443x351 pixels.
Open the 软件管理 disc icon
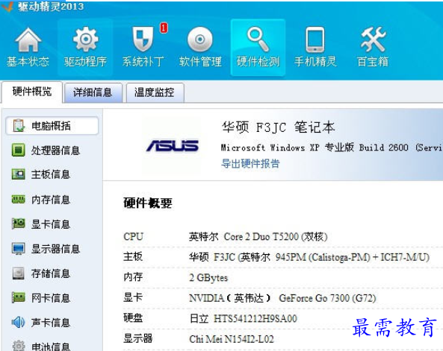click(x=200, y=39)
